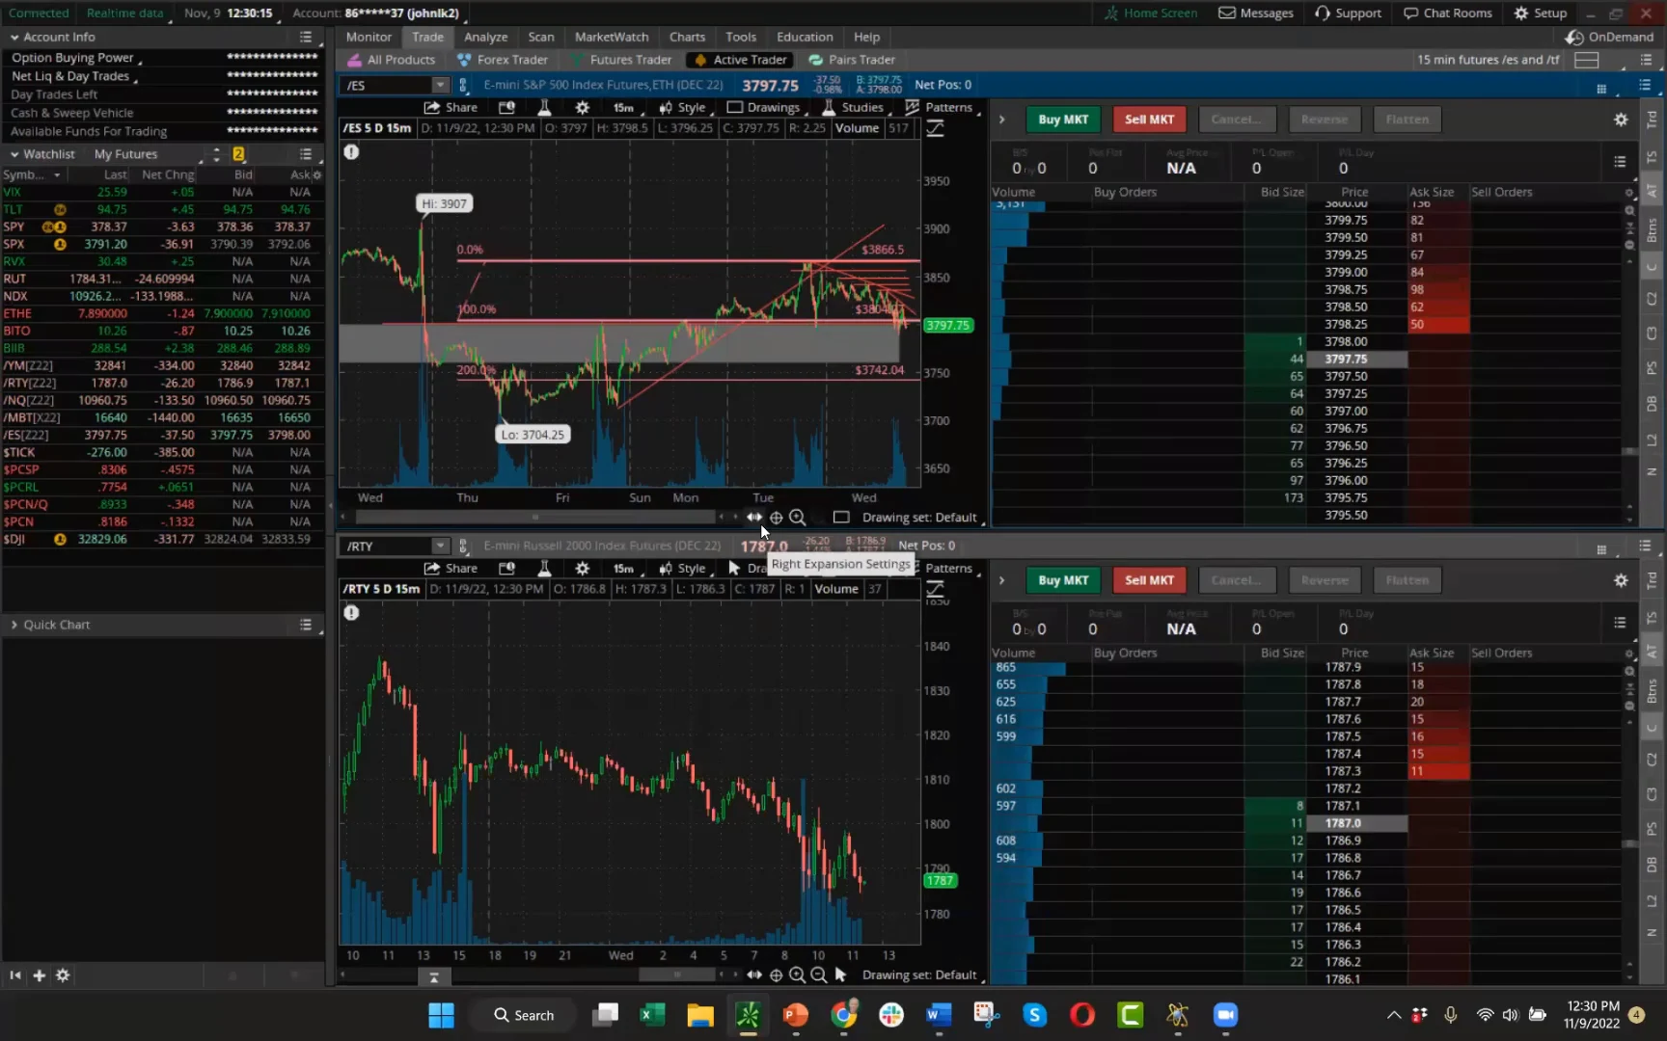The image size is (1667, 1041).
Task: Click the Share icon on the /RTY chart
Action: point(451,568)
